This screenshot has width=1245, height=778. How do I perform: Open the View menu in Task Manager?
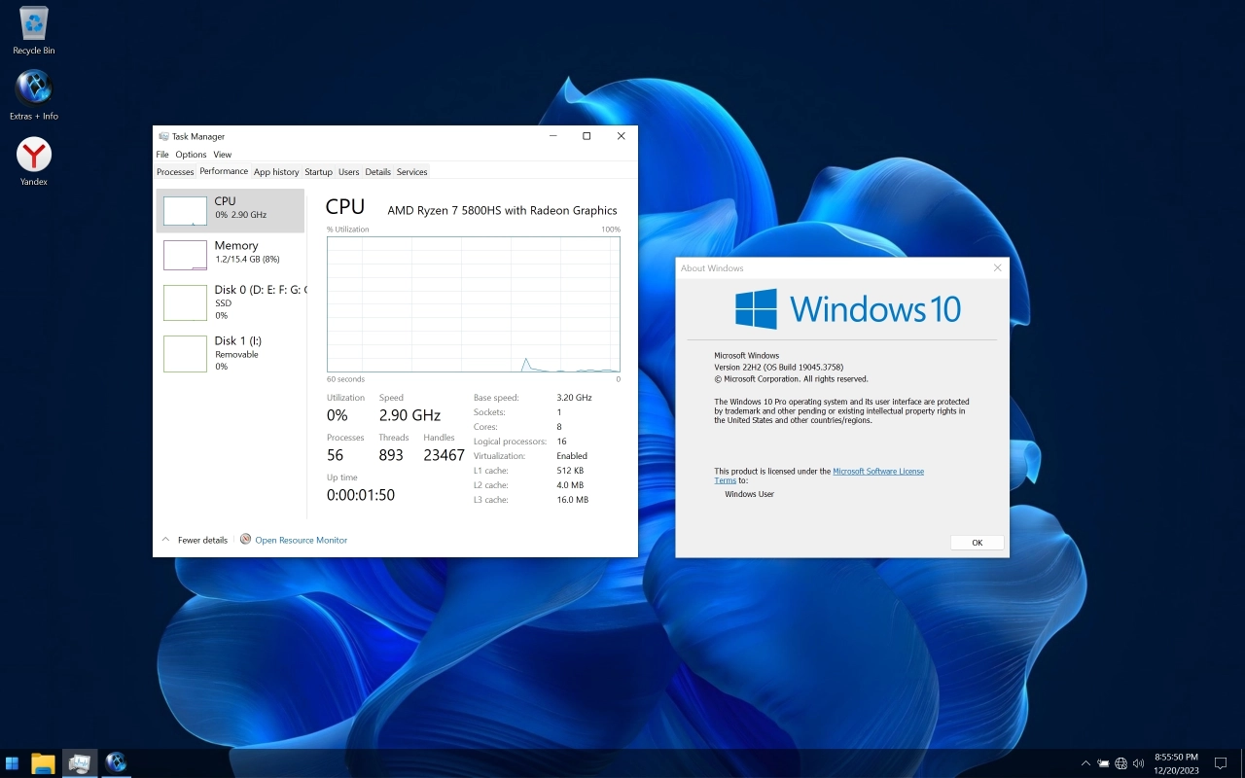click(x=223, y=155)
